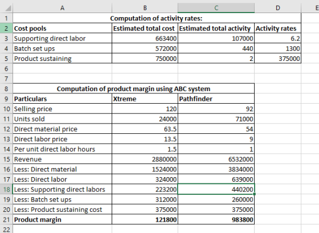The image size is (319, 233).
Task: Click the 'Less: Direct labor' label cell
Action: (x=62, y=179)
